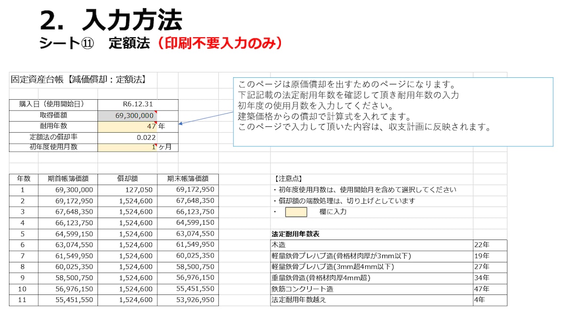Select the 期首帳簿価額 column header
The image size is (583, 324).
pos(68,179)
